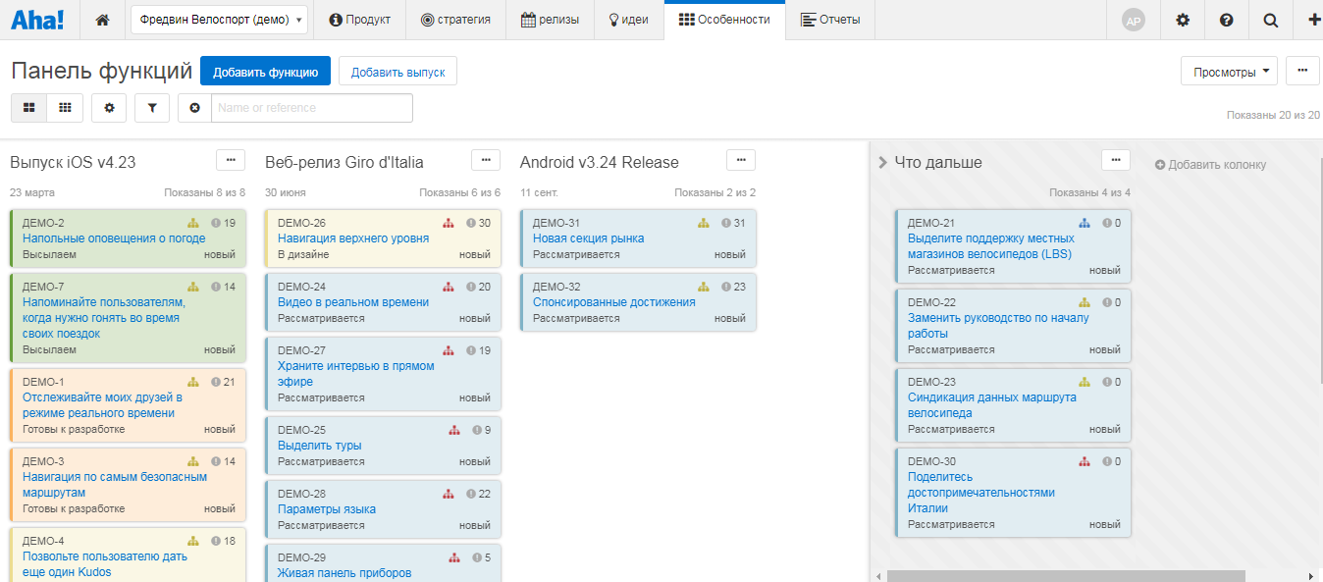Screen dimensions: 1323x582
Task: Click the Добавить выпуск button
Action: pos(397,72)
